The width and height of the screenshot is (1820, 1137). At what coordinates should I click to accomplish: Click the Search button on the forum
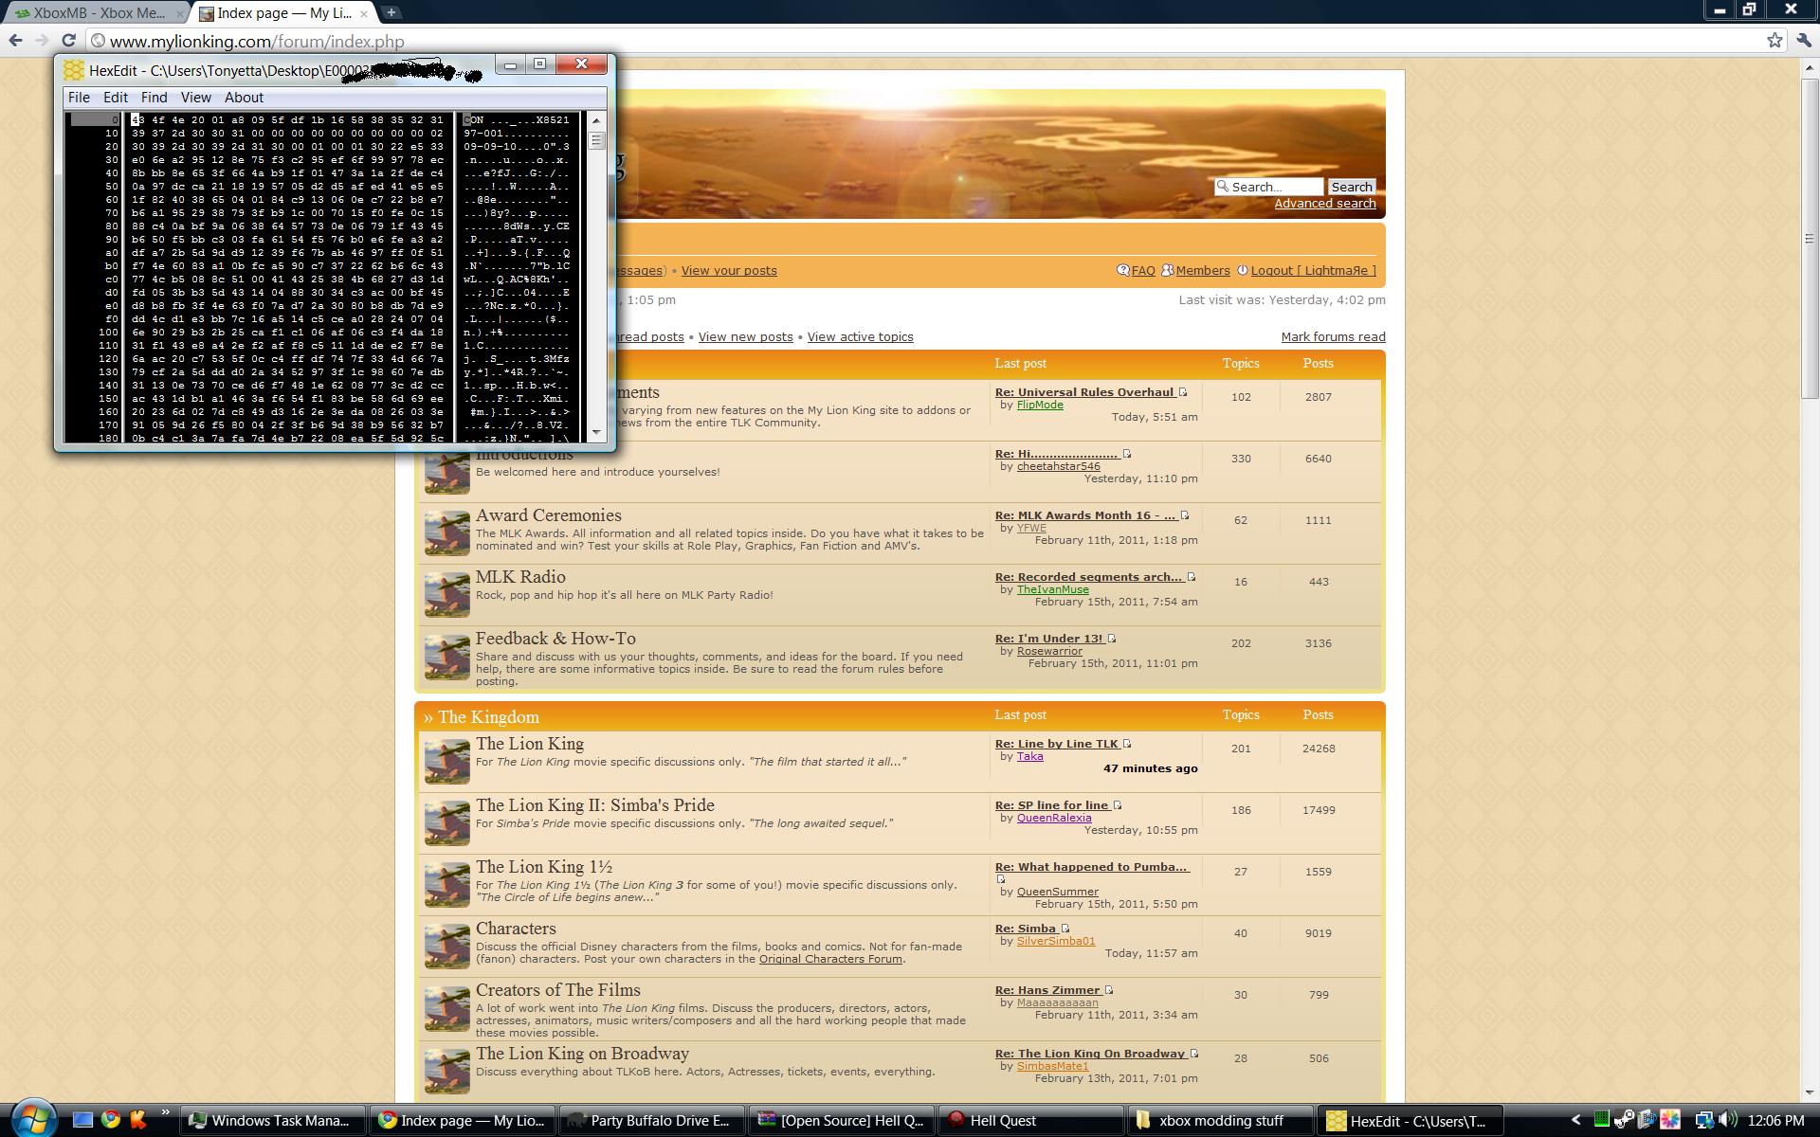(1351, 187)
